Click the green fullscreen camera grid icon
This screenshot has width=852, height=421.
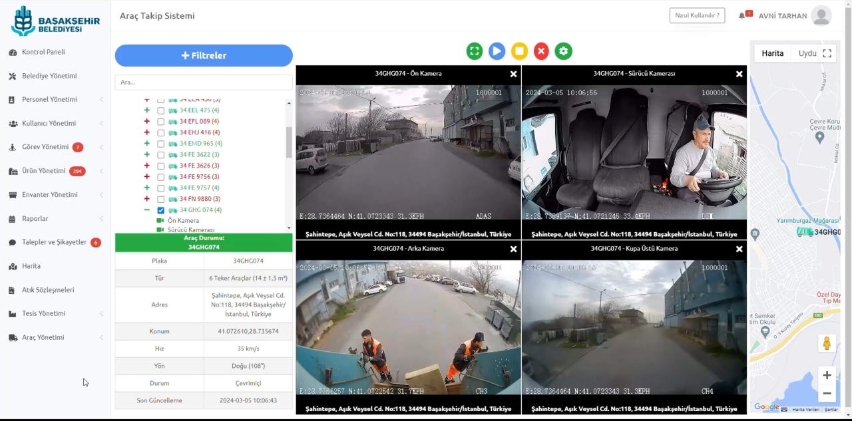point(475,51)
